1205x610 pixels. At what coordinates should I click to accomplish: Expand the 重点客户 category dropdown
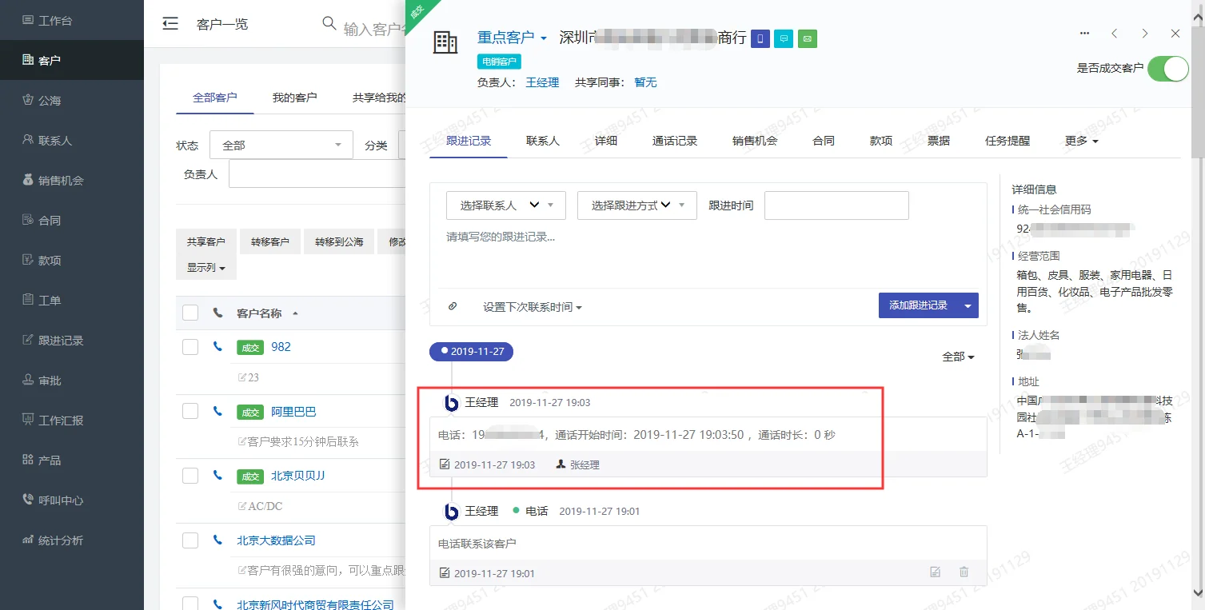tap(512, 38)
